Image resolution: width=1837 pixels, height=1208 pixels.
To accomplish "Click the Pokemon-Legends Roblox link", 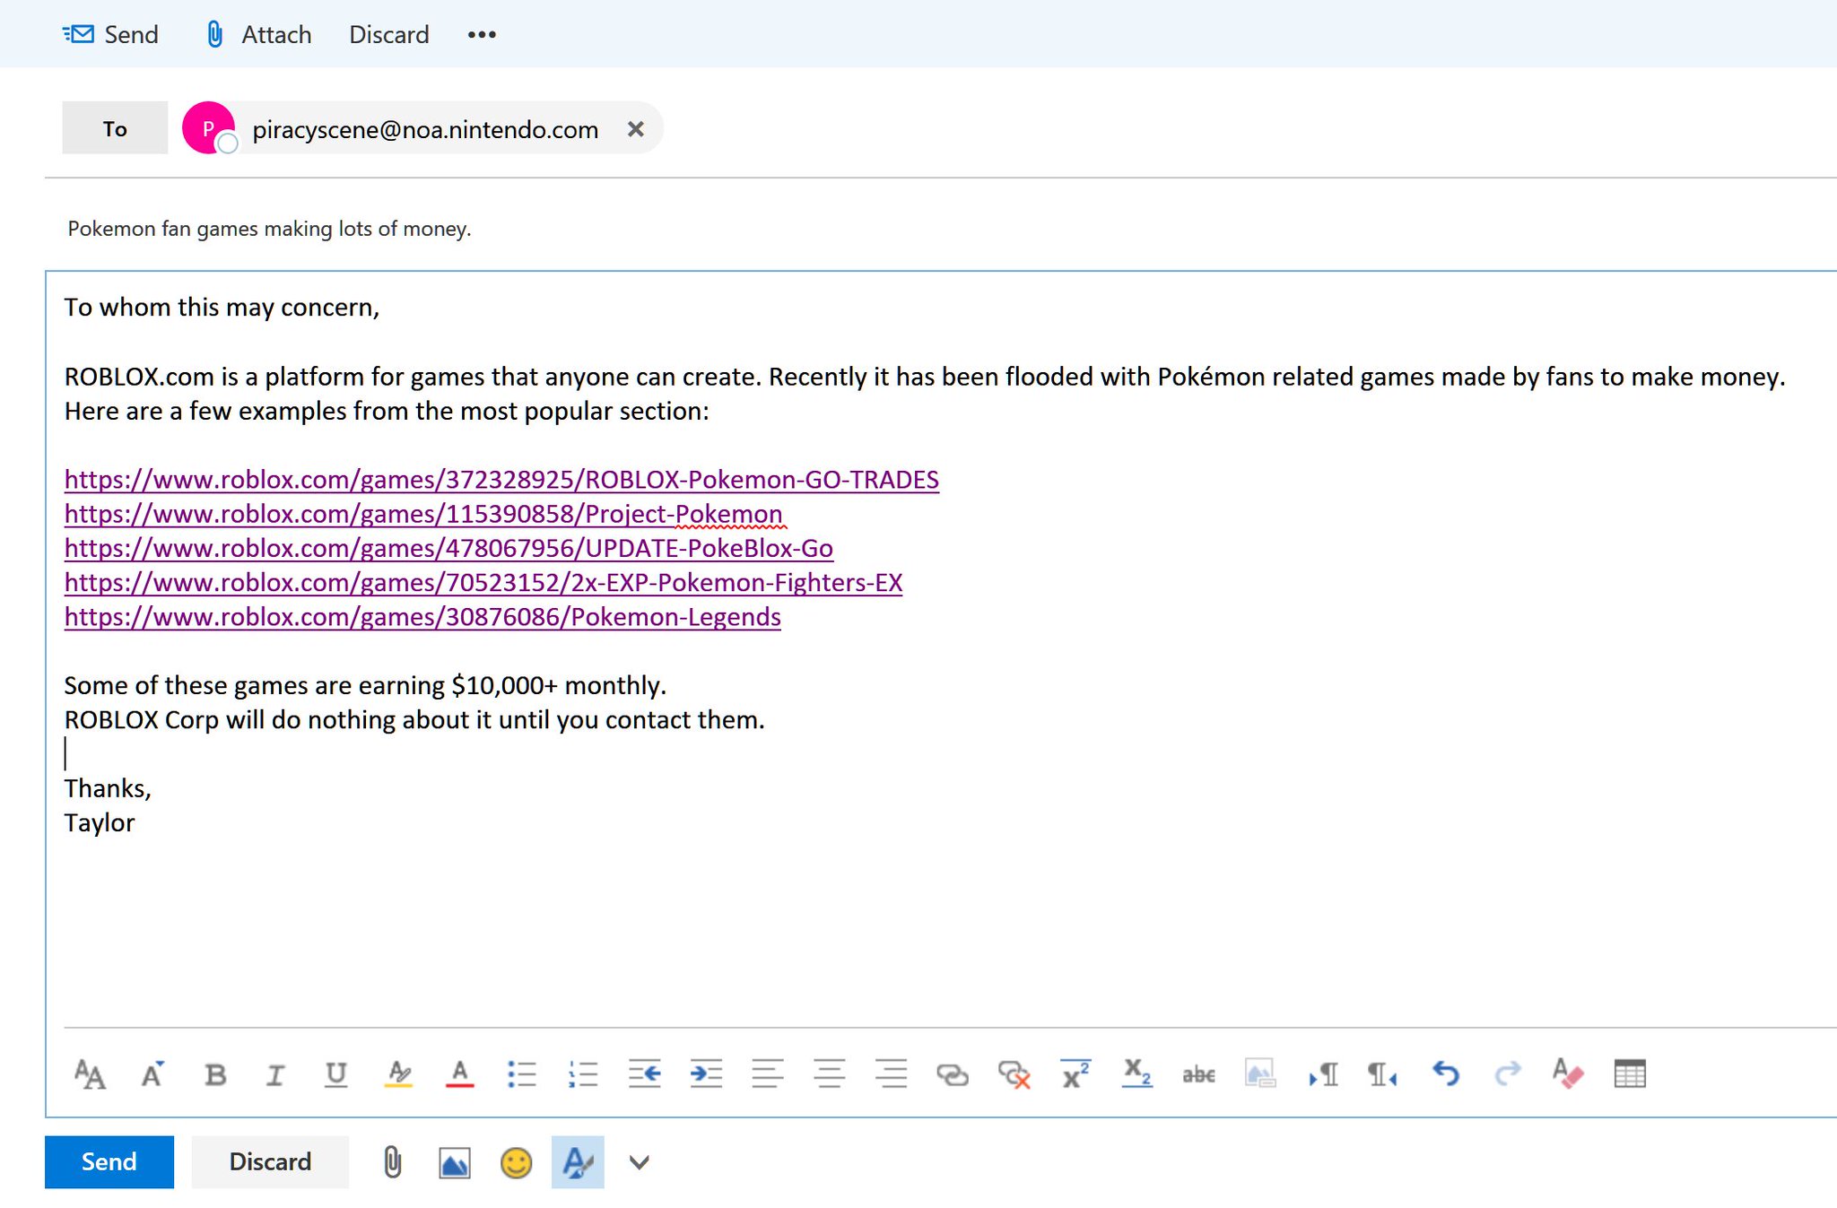I will pyautogui.click(x=422, y=618).
